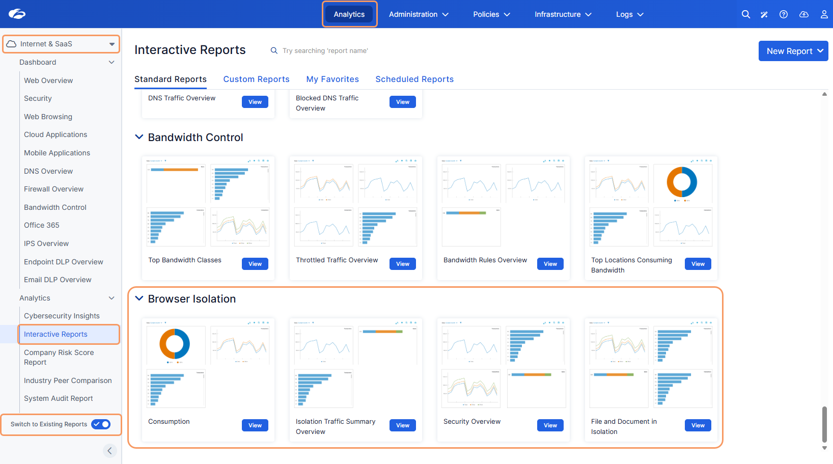
Task: Click the magic wand icon in header
Action: click(x=764, y=14)
